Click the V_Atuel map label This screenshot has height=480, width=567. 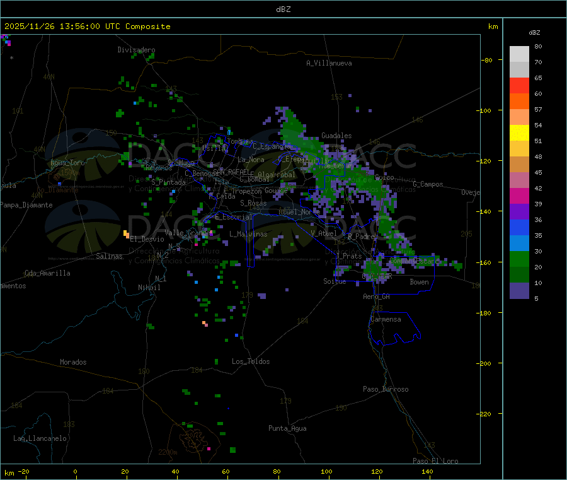[324, 233]
